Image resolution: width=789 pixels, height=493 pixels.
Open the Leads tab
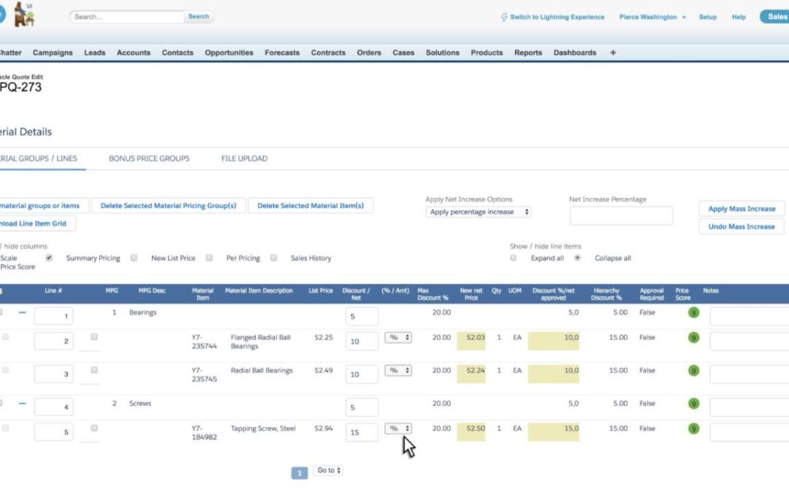tap(94, 53)
